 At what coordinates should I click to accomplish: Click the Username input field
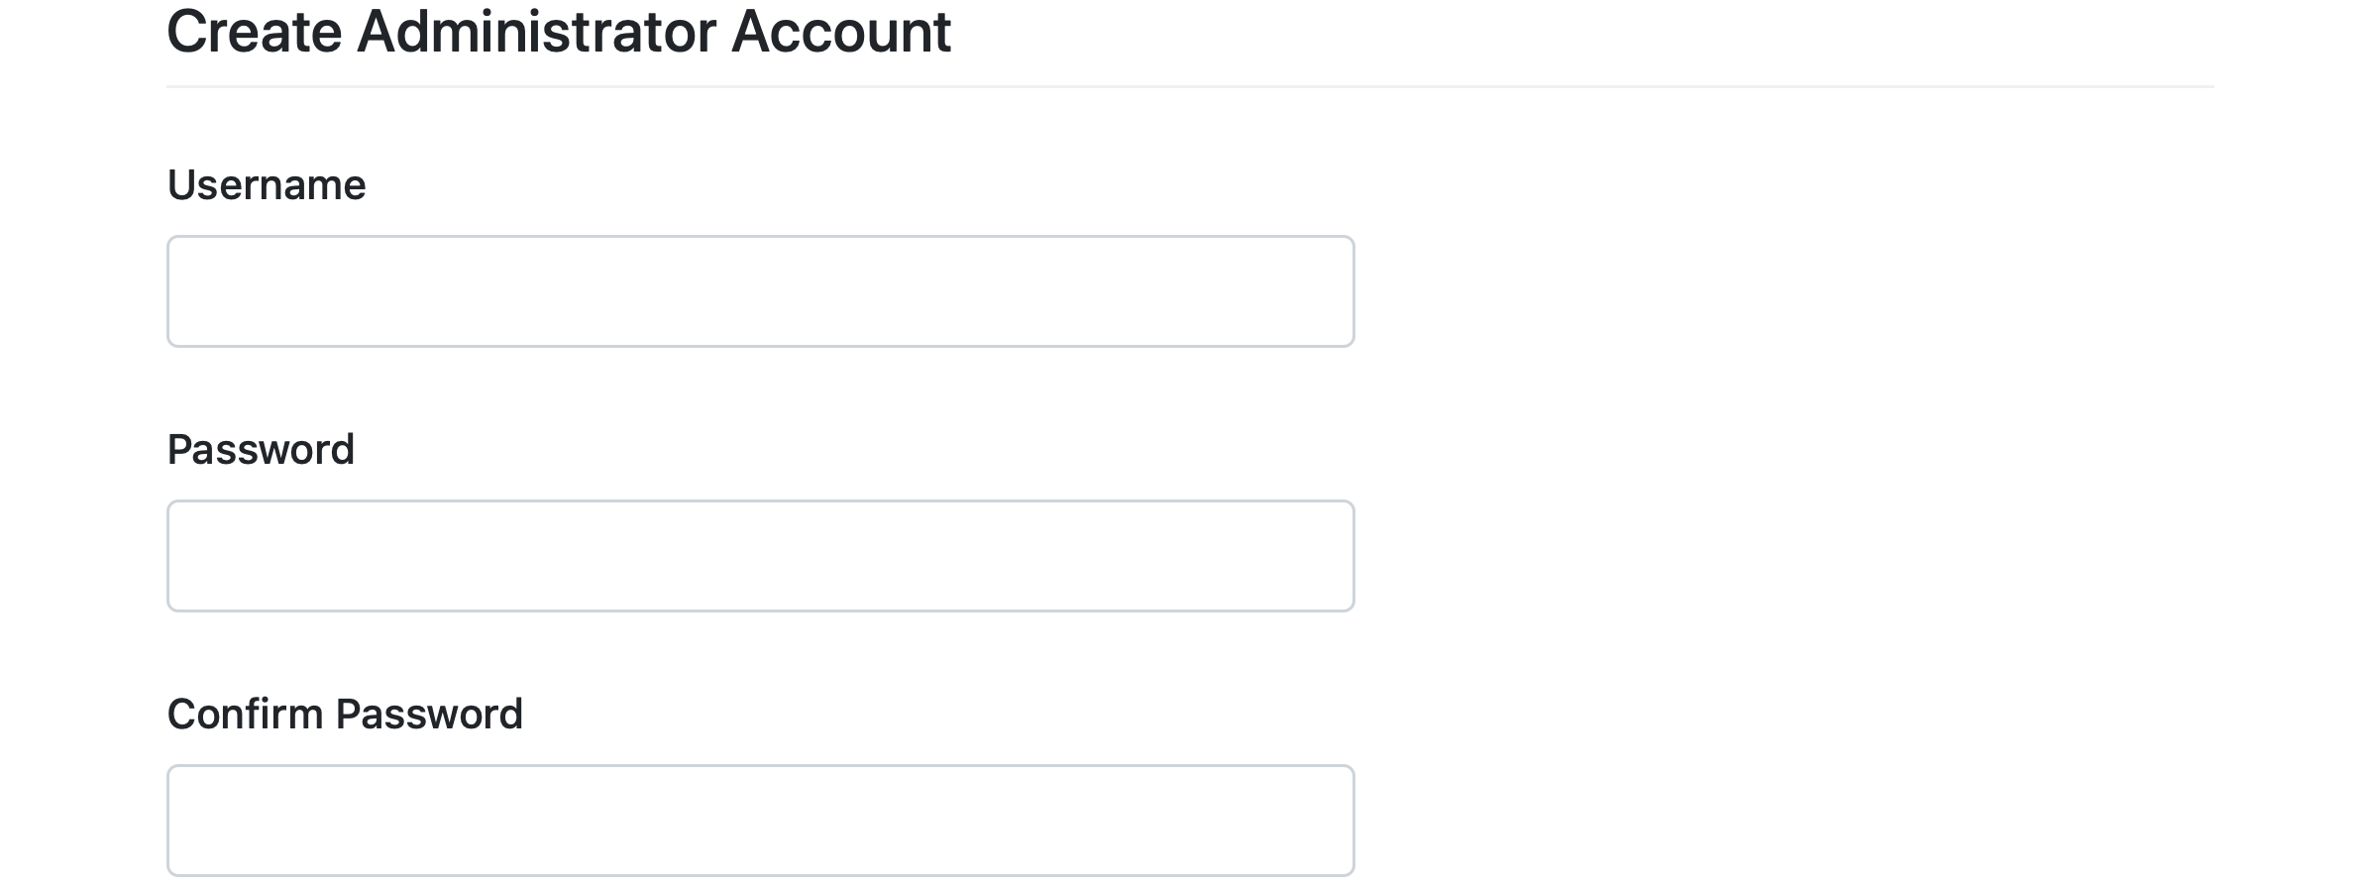point(760,291)
